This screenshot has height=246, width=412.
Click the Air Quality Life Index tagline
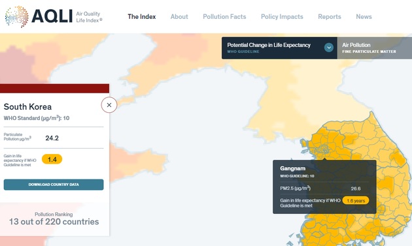point(89,17)
